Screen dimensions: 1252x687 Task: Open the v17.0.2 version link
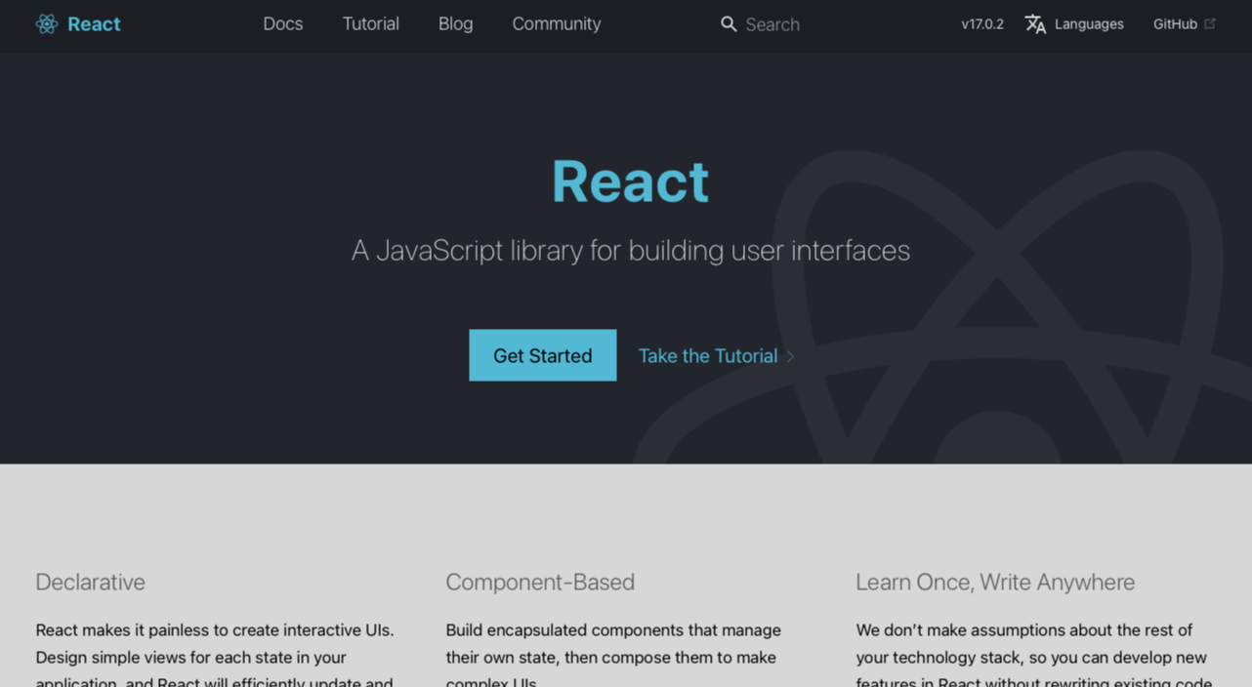(x=981, y=23)
